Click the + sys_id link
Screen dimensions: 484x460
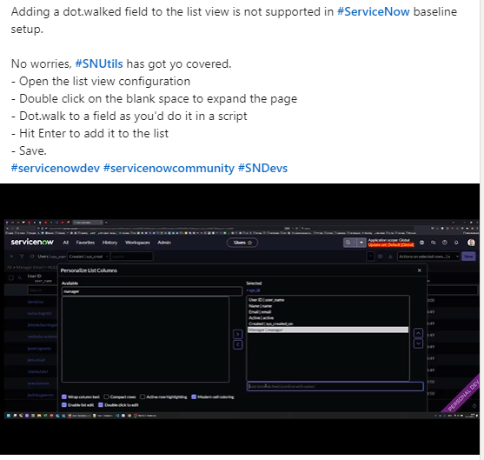pyautogui.click(x=254, y=290)
